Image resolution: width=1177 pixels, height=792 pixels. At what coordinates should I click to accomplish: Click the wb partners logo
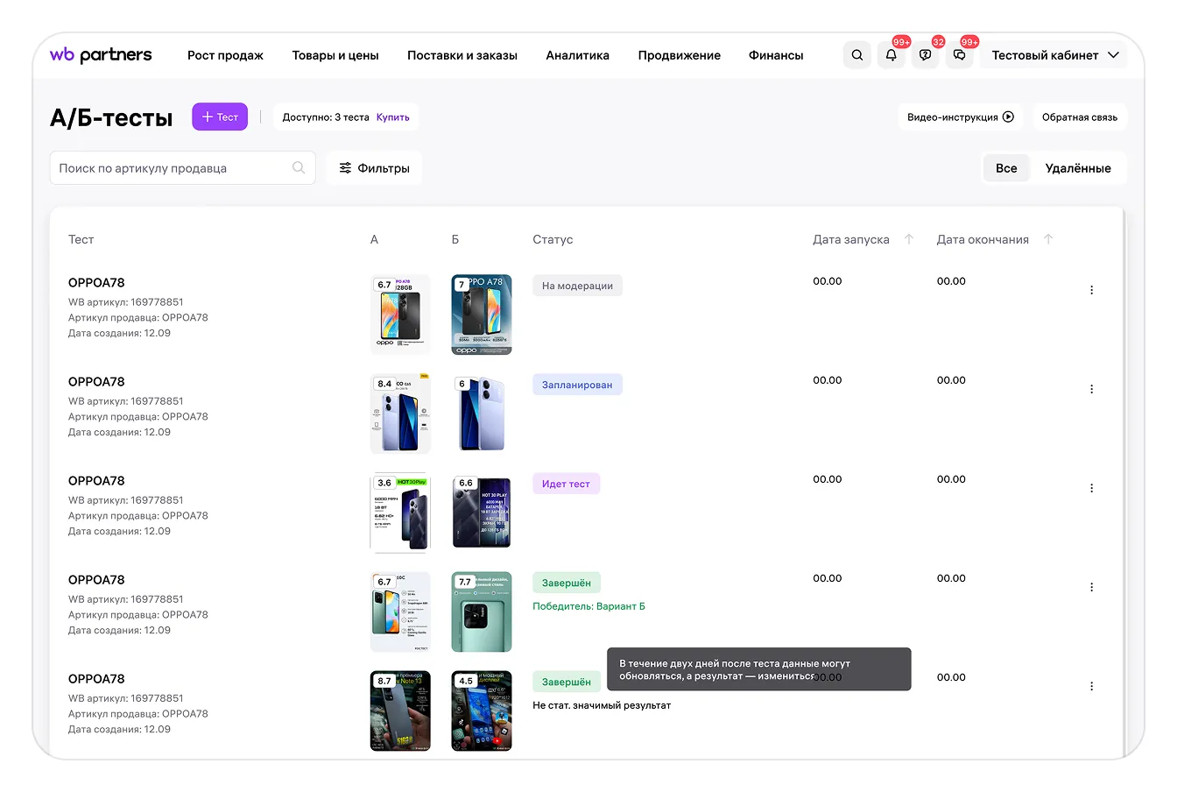[101, 55]
